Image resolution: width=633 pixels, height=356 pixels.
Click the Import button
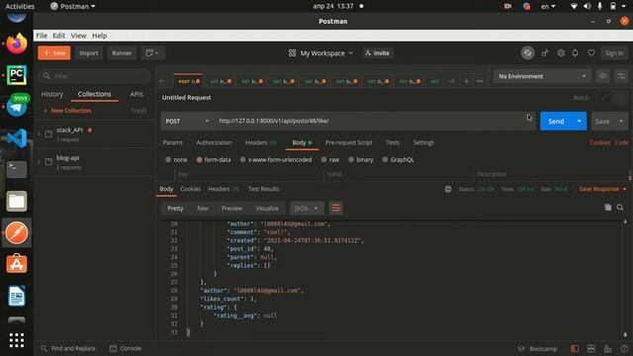click(89, 52)
